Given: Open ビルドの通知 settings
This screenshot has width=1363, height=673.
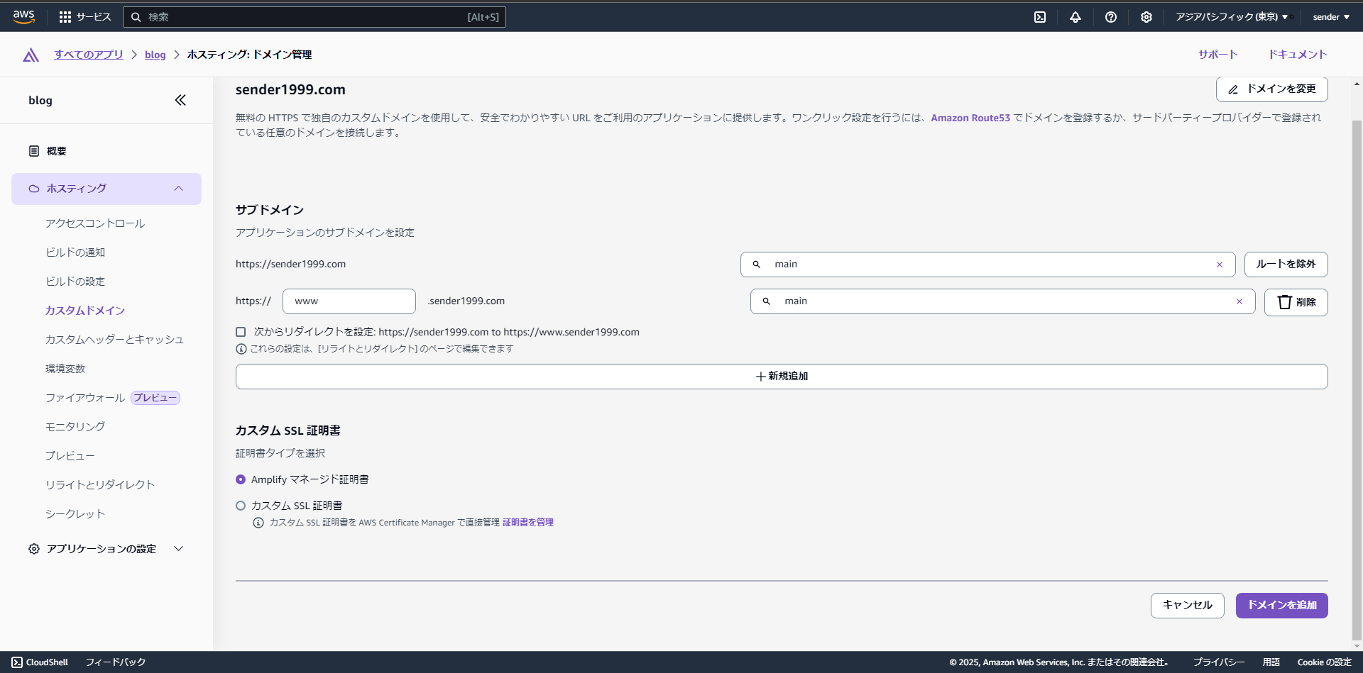Looking at the screenshot, I should (x=75, y=252).
